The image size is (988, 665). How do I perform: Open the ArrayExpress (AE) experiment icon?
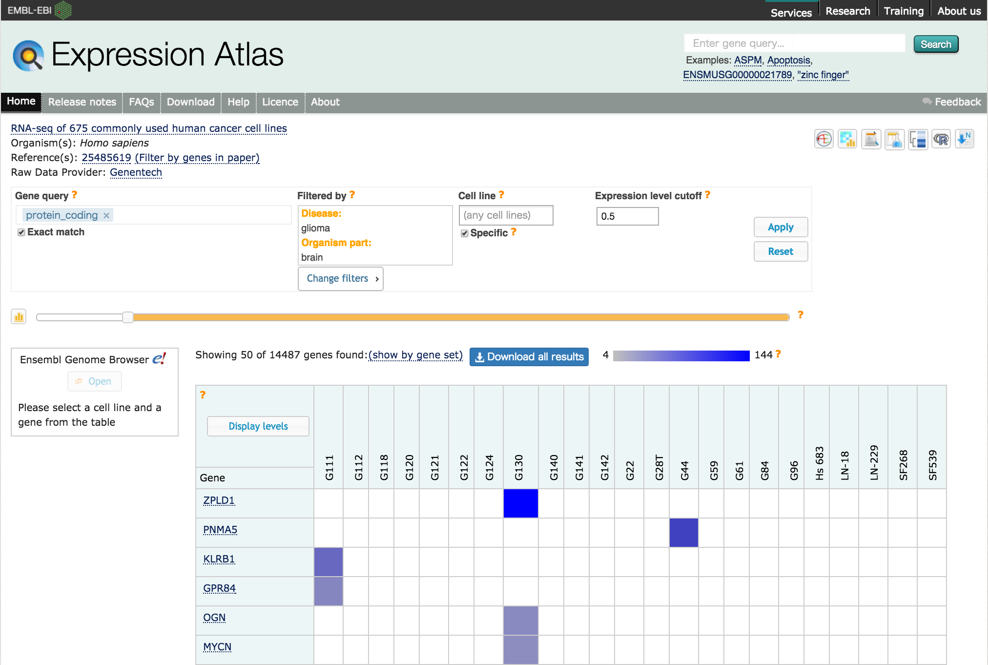pos(824,139)
